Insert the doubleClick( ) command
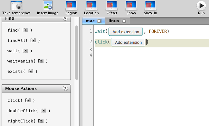209x126 pixels. [x=29, y=111]
